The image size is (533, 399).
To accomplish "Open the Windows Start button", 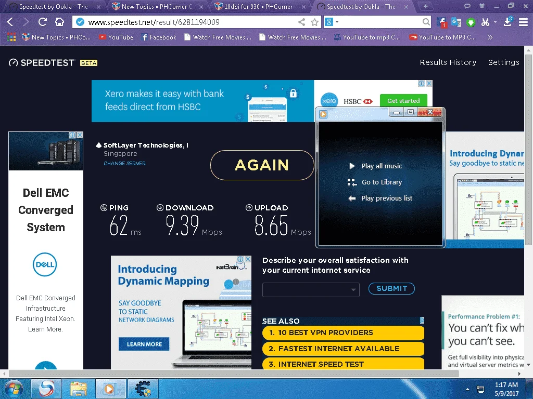I will [14, 389].
